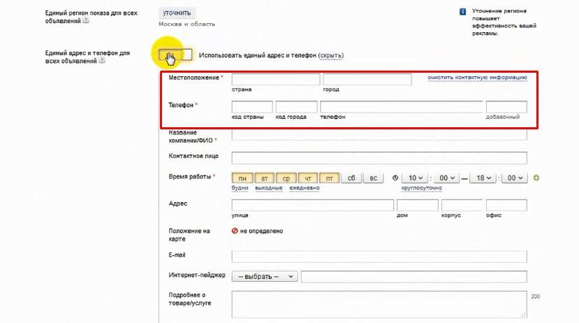Click the clock icon beside working hours

click(395, 178)
